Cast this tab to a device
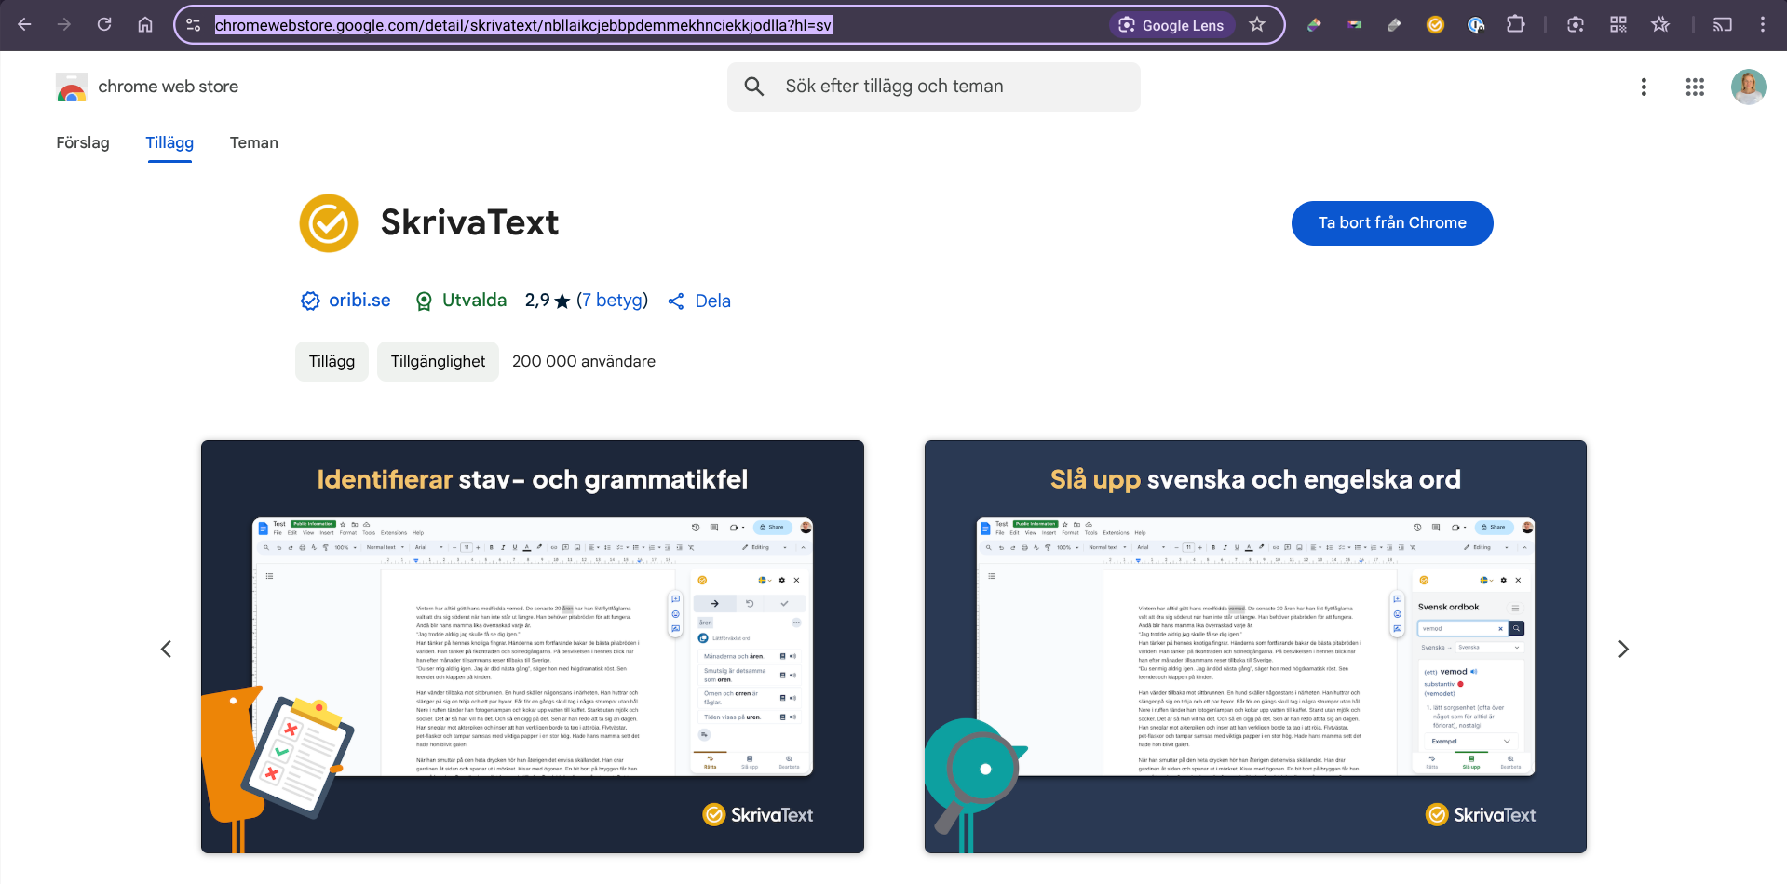Image resolution: width=1787 pixels, height=884 pixels. pos(1723,25)
